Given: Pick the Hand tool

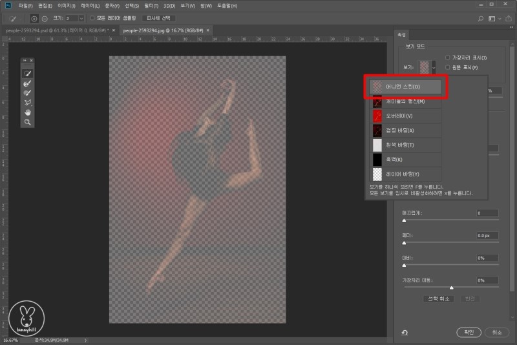Looking at the screenshot, I should 28,112.
